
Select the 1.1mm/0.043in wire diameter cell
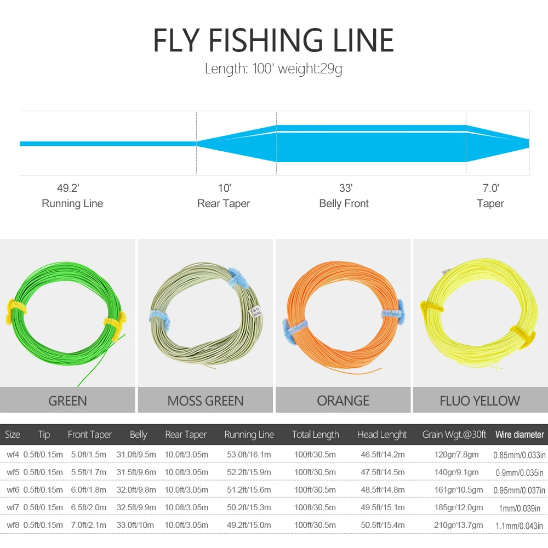click(520, 525)
